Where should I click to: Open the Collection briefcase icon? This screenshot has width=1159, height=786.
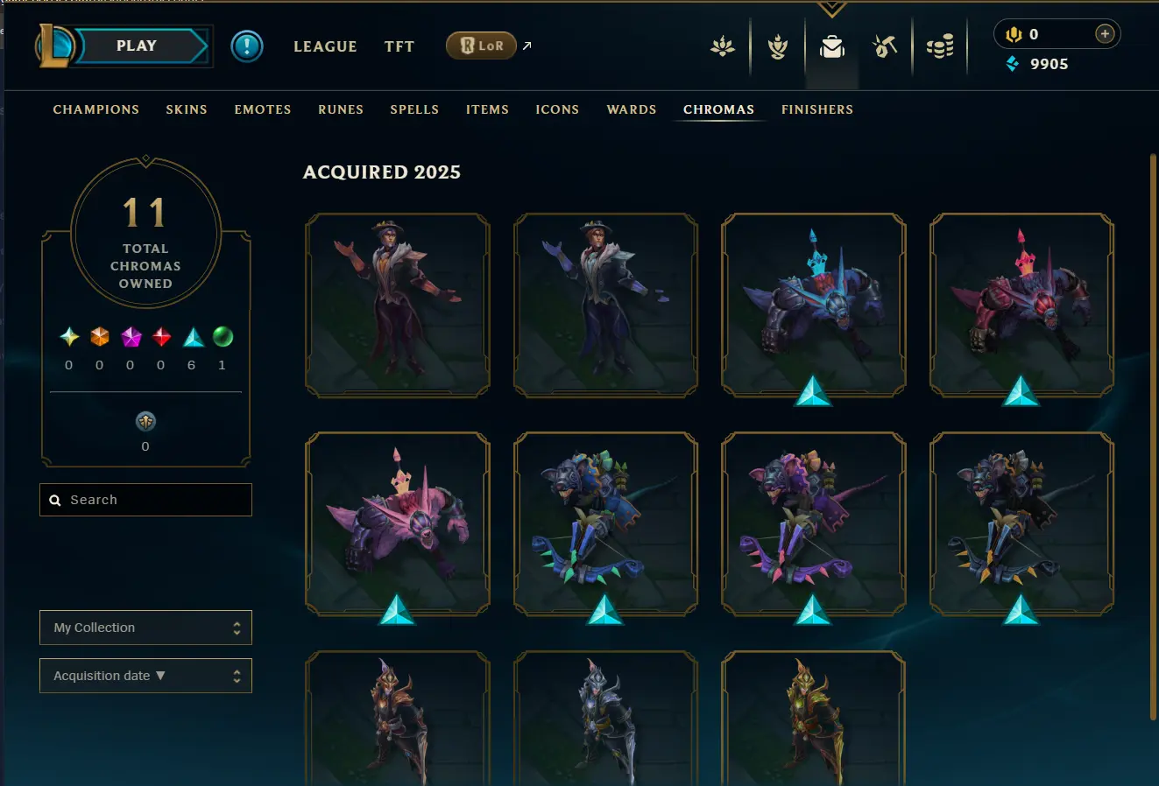tap(831, 46)
